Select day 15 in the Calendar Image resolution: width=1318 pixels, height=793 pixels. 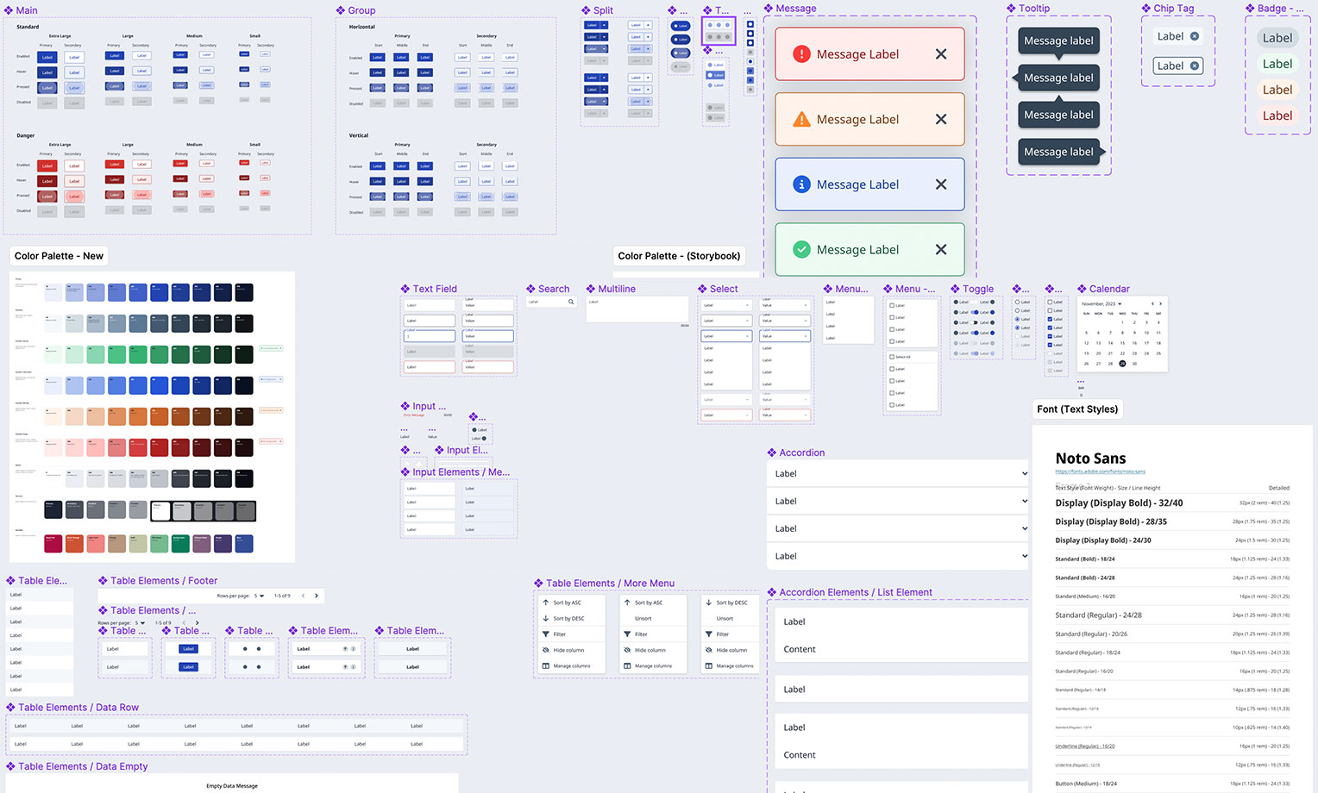coord(1122,343)
